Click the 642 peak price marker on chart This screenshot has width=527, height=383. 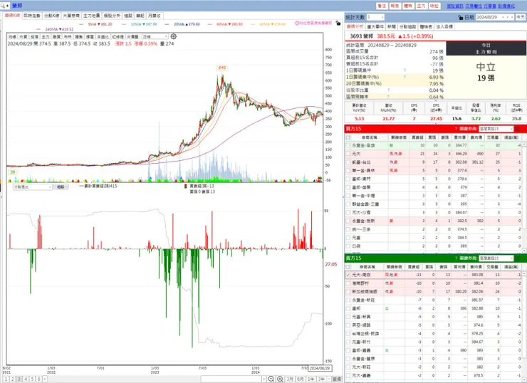[x=222, y=68]
